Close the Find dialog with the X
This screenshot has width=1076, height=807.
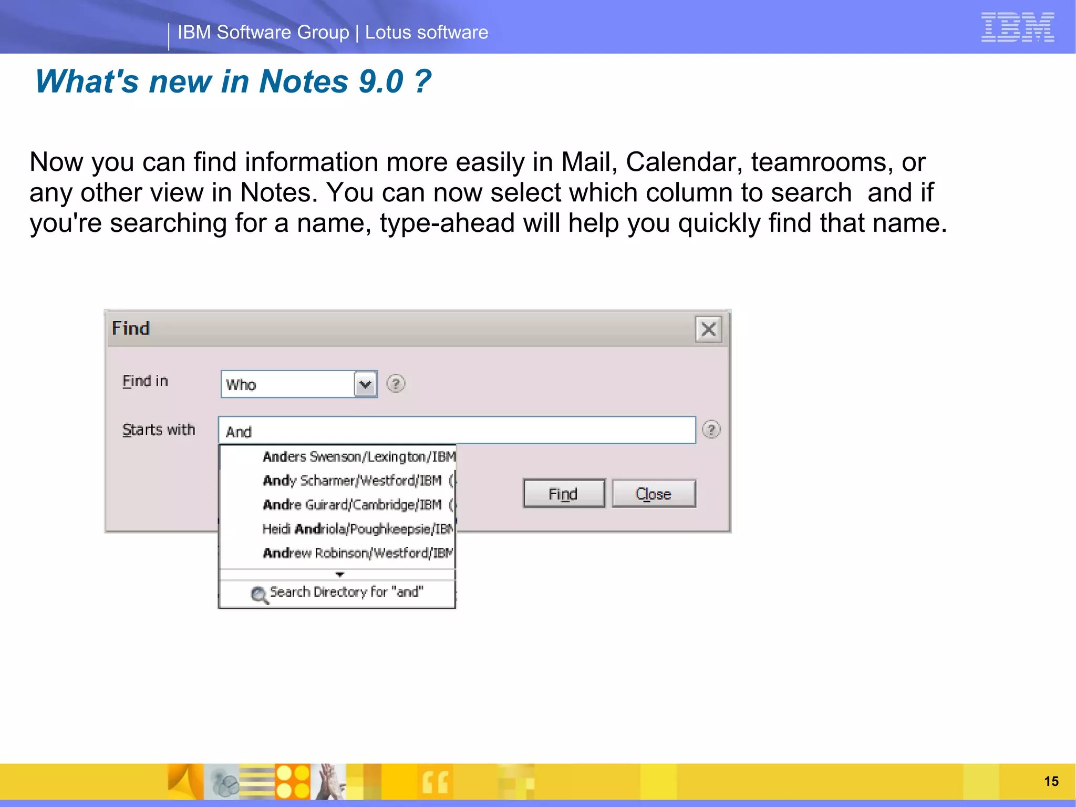click(709, 330)
